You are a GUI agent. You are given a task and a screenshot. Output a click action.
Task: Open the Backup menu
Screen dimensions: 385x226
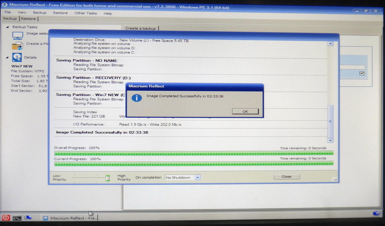click(40, 13)
